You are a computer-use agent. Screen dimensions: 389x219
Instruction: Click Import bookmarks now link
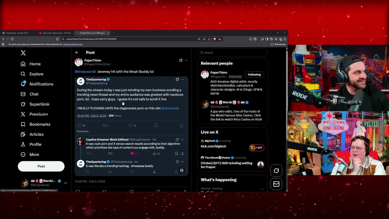click(73, 44)
